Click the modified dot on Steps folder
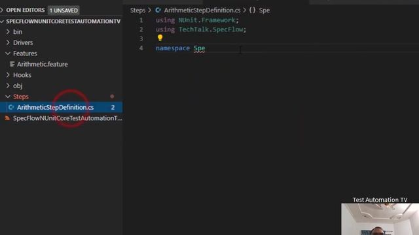The height and width of the screenshot is (235, 419). 112,96
